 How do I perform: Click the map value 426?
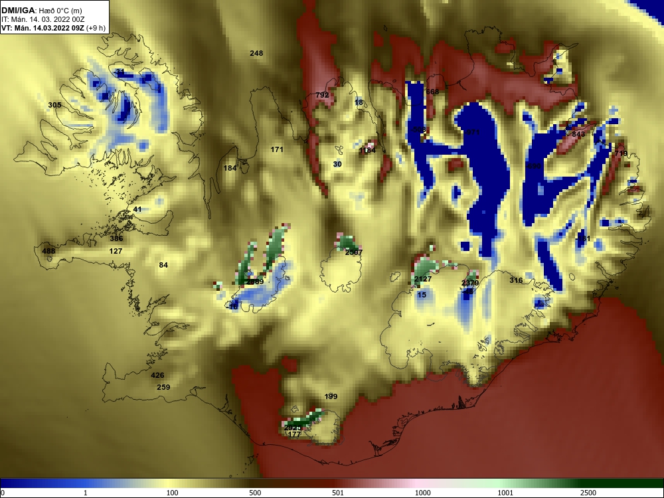(x=157, y=374)
